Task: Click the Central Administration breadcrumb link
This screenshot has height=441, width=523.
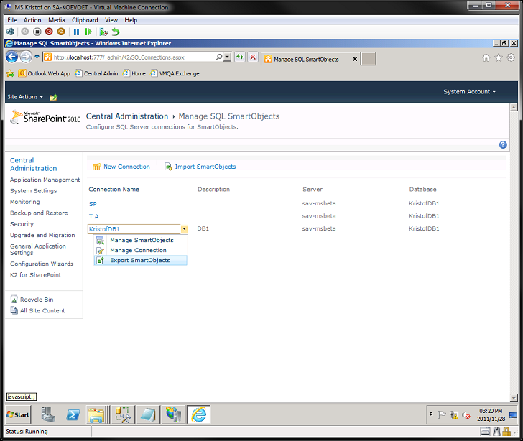Action: click(x=127, y=116)
